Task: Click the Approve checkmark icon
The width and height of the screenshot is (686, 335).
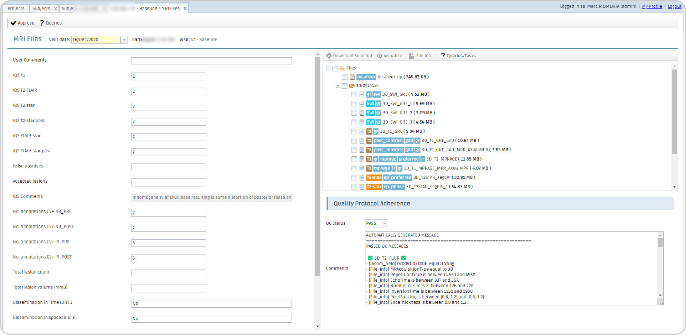Action: pyautogui.click(x=13, y=23)
